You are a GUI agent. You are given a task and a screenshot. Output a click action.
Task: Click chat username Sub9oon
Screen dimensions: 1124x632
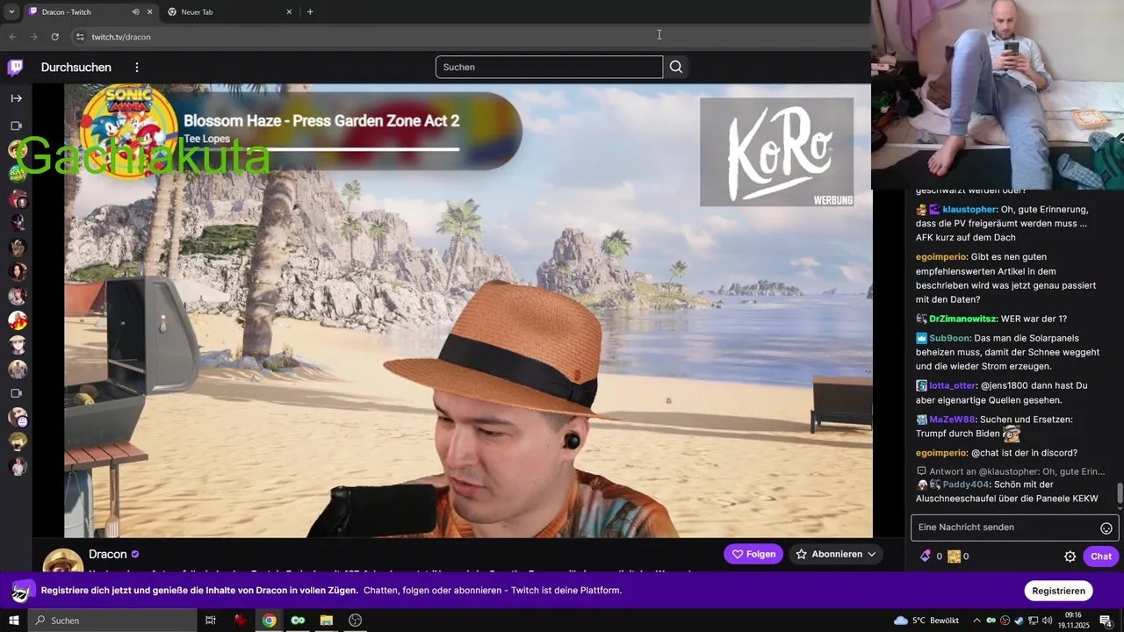click(x=950, y=339)
